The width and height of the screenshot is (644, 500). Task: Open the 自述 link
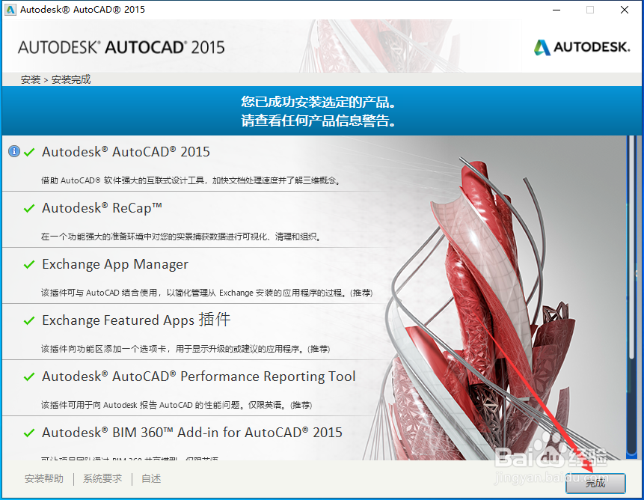click(150, 478)
